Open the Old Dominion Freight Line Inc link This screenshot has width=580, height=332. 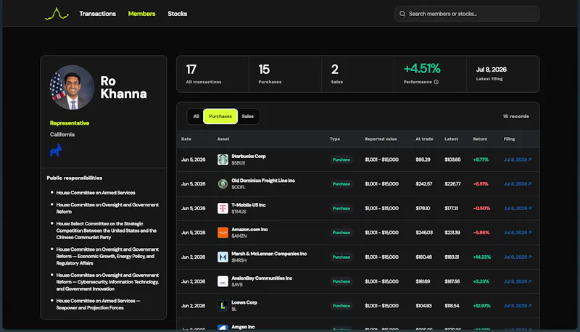click(263, 180)
